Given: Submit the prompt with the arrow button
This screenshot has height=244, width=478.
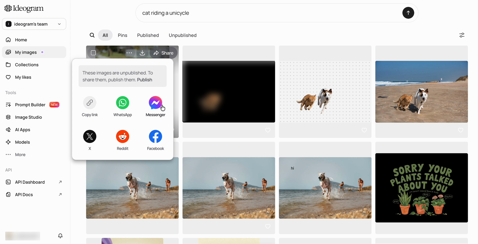Looking at the screenshot, I should click(x=408, y=13).
